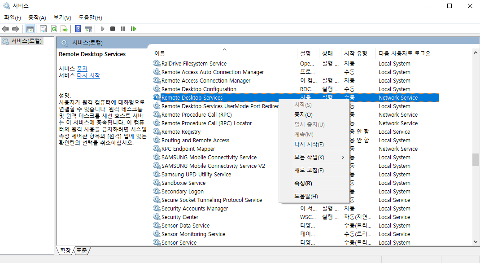Switch to the 확장 tab
This screenshot has width=480, height=263.
click(x=65, y=250)
